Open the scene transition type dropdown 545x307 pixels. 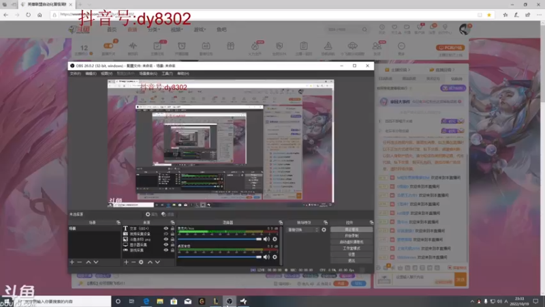pos(302,230)
